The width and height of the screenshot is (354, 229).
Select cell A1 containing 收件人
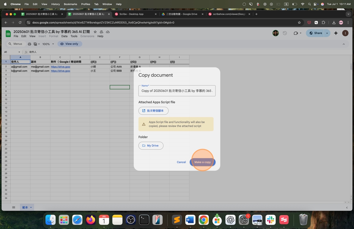tap(20, 62)
